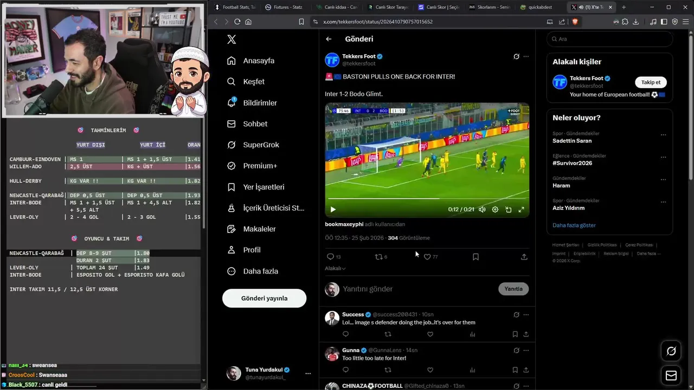Click the browser home icon

(x=248, y=22)
